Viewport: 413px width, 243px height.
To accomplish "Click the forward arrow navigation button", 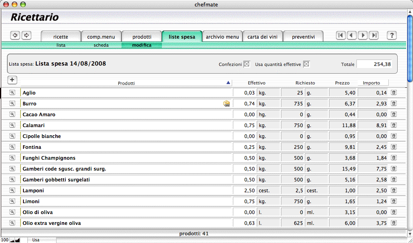I will (x=26, y=35).
